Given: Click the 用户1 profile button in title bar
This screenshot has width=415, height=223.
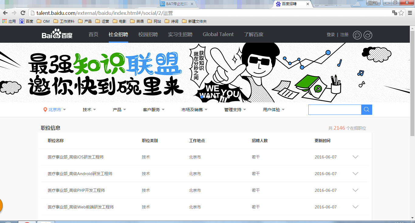Looking at the screenshot, I should (373, 3).
